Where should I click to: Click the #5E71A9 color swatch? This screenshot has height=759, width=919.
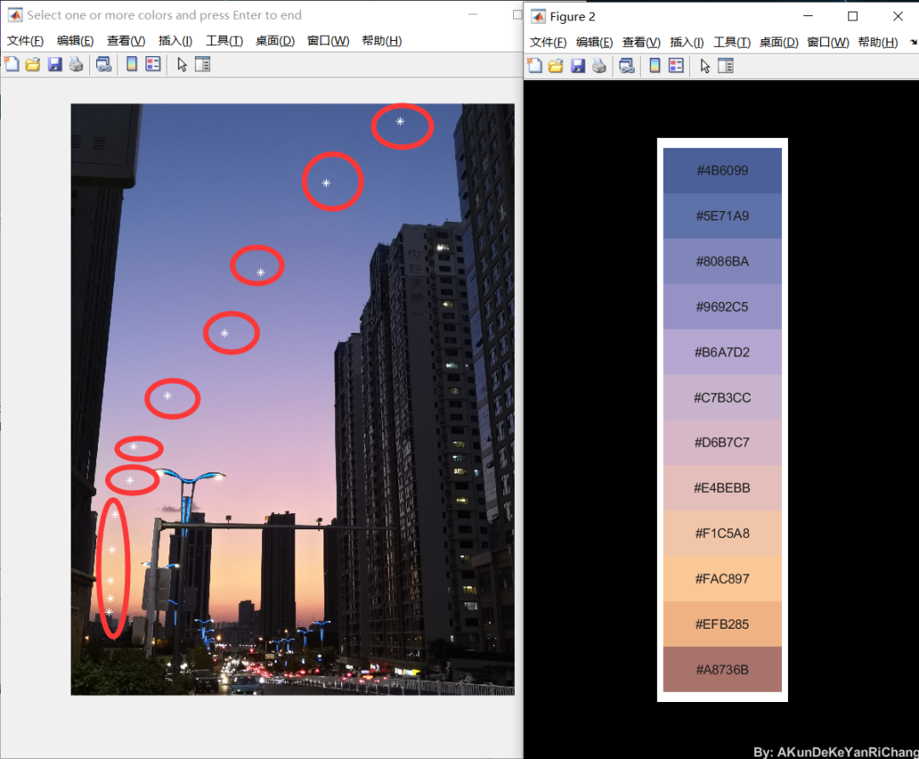point(722,215)
